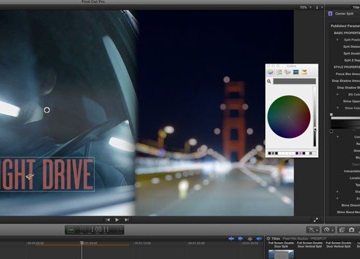Select Full Screen Double Door Split thumbnail
This screenshot has width=360, height=259.
point(281,254)
